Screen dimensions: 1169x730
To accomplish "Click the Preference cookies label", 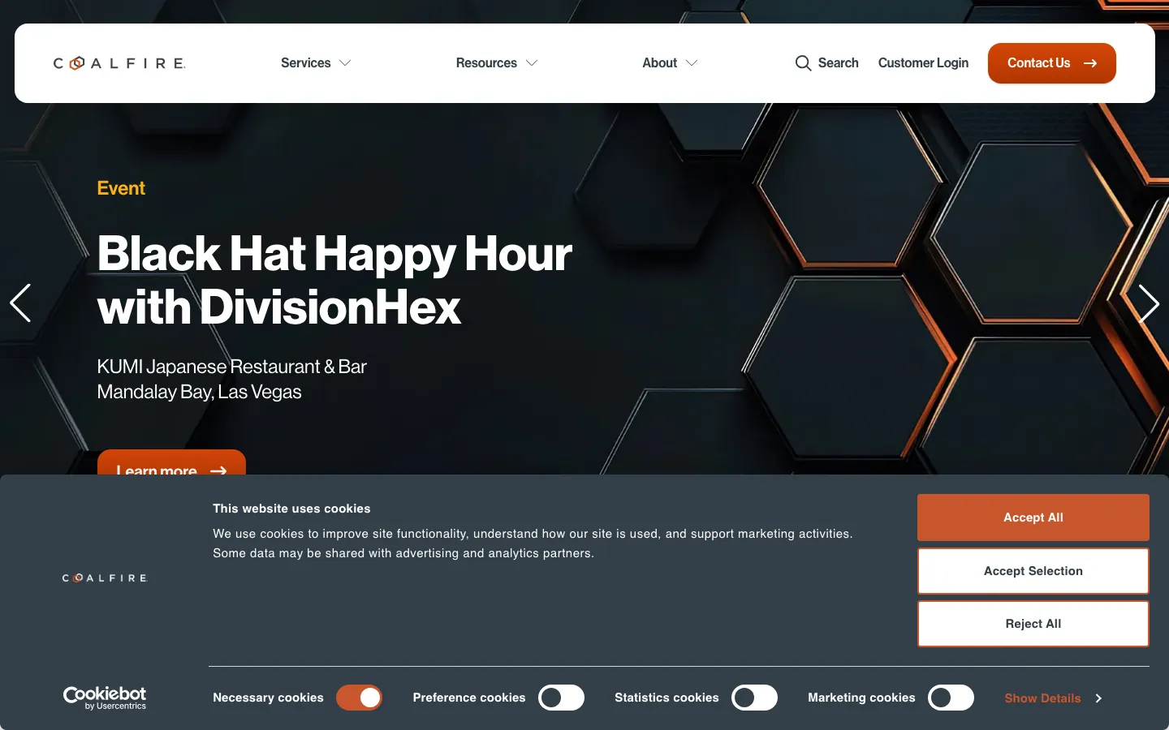I will coord(469,698).
